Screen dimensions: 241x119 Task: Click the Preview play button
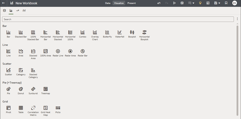pos(174,3)
